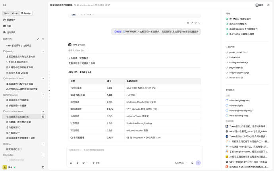
Task: Add a task to AI-studio-demo folder
Action: (43, 111)
